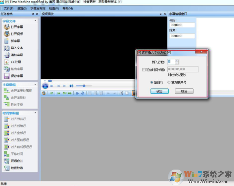Click the 平移时间 (shift time) icon
Image resolution: width=234 pixels, height=186 pixels.
coord(7,154)
